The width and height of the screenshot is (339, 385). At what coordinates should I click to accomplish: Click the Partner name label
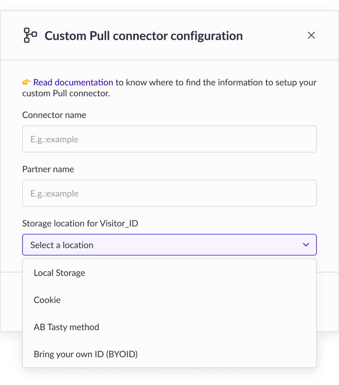pyautogui.click(x=48, y=169)
